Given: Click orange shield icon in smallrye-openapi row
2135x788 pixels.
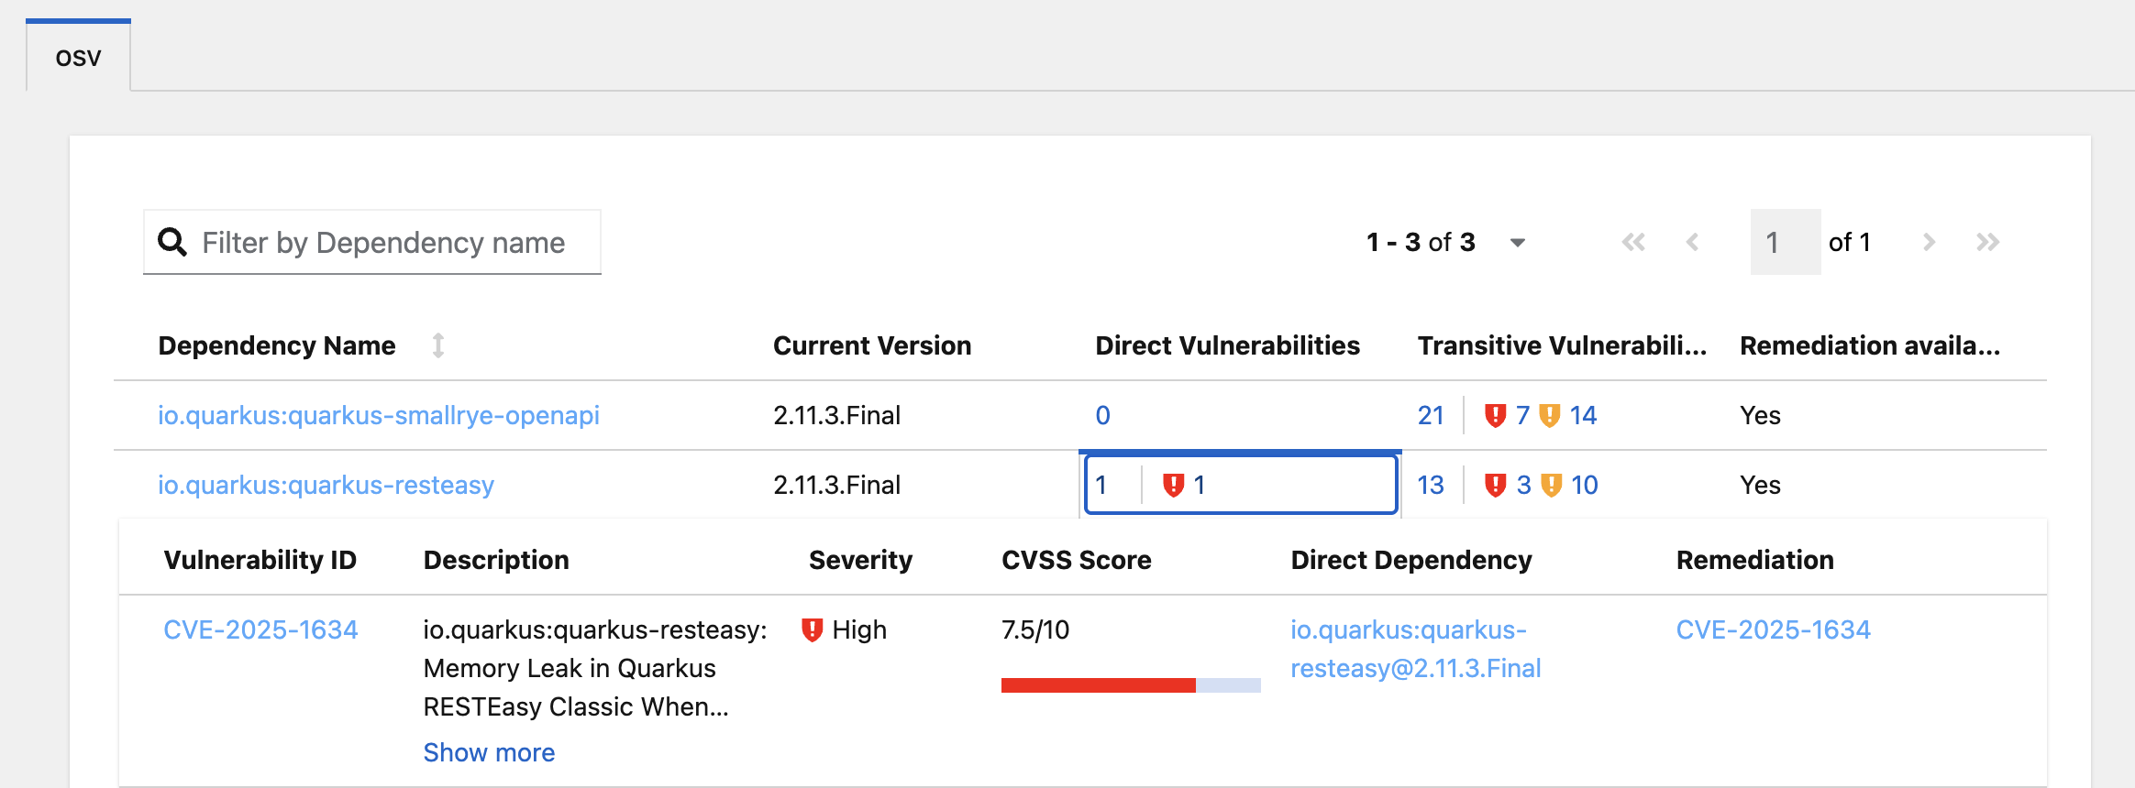Looking at the screenshot, I should [1550, 415].
